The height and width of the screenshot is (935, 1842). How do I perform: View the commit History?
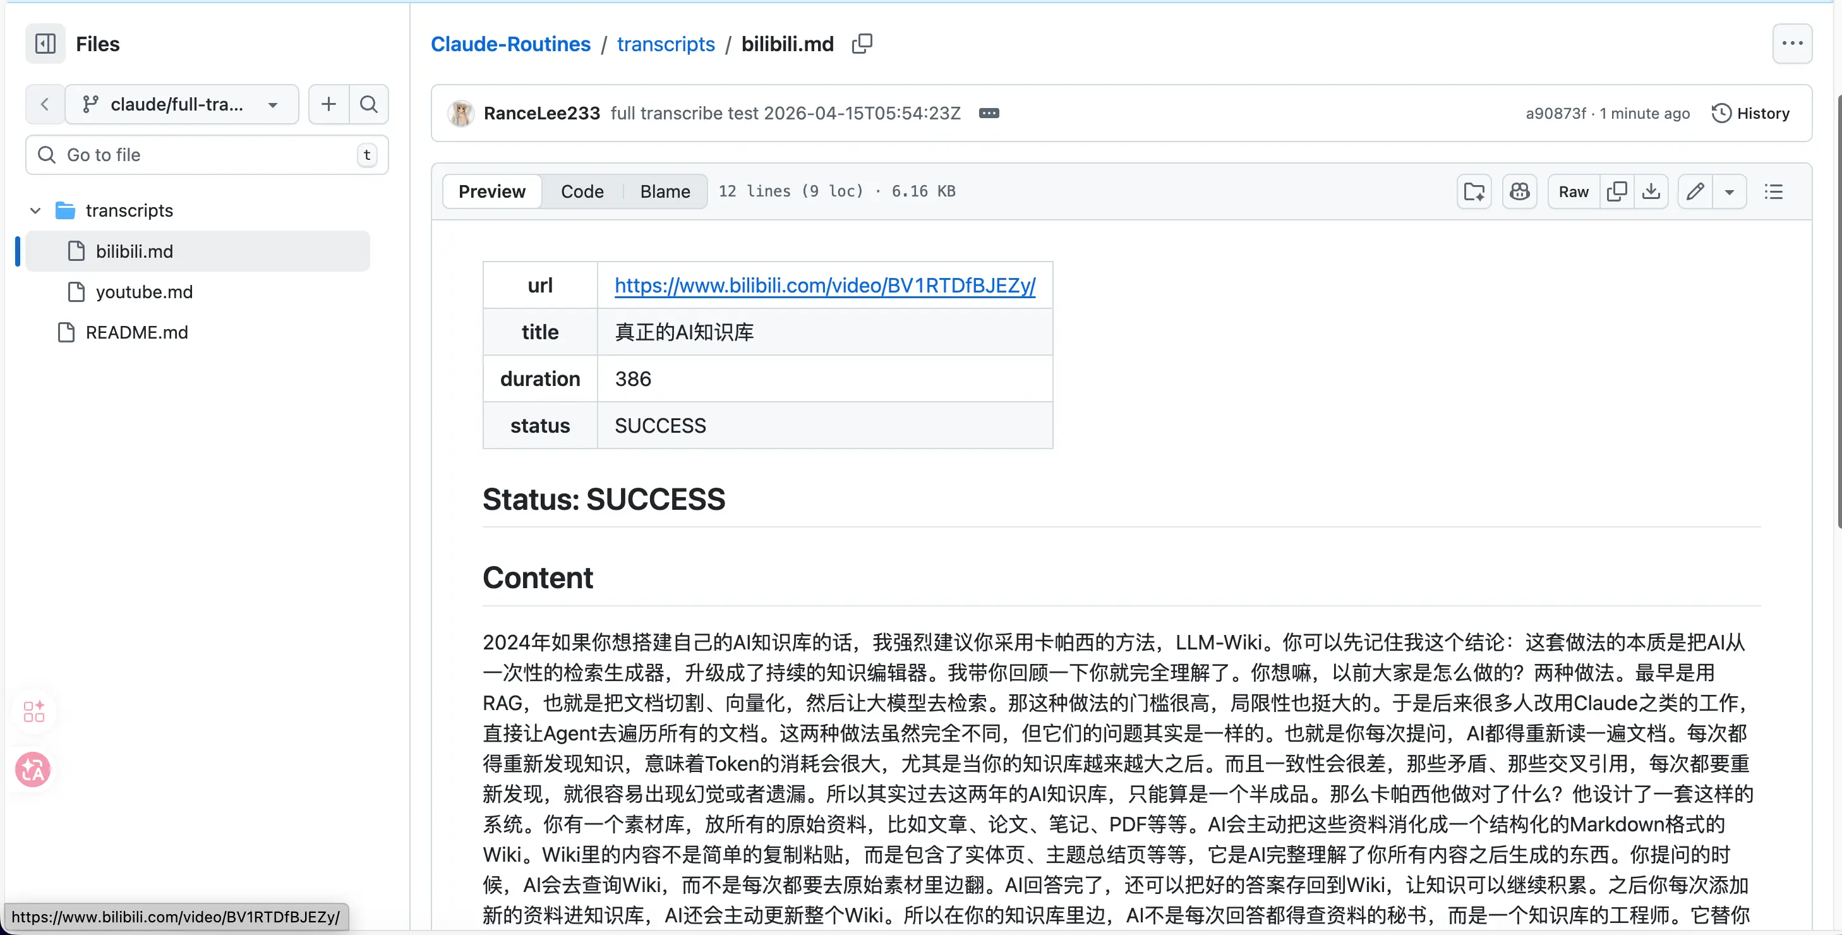[x=1750, y=113]
